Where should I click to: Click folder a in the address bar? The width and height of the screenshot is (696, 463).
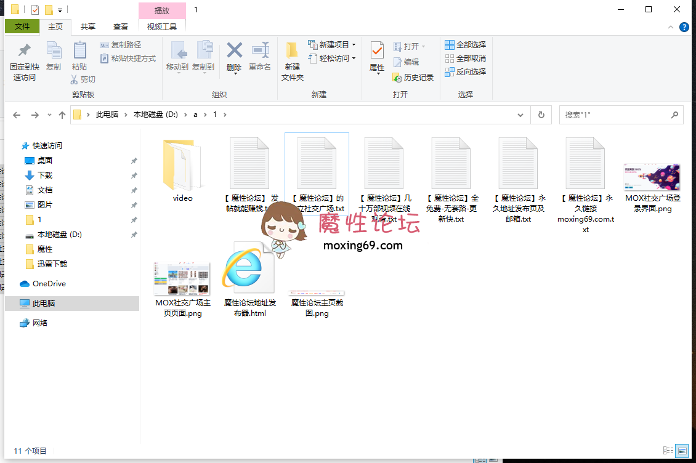click(x=195, y=115)
